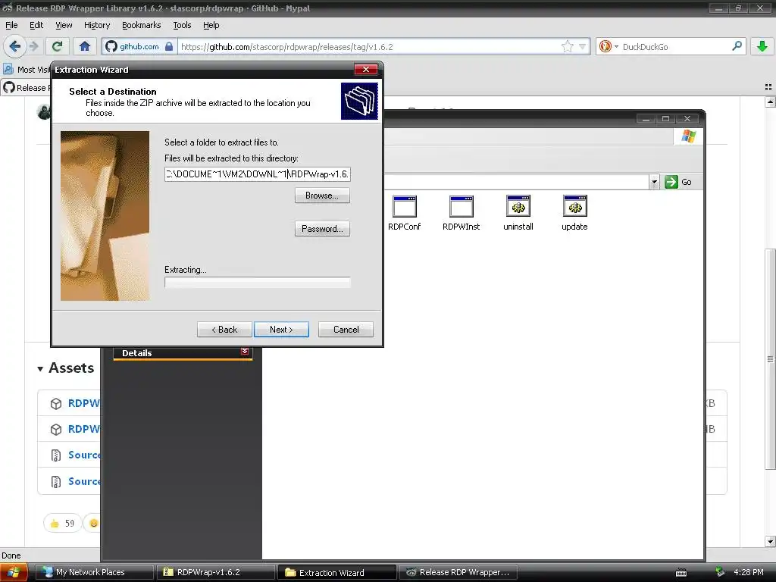The height and width of the screenshot is (582, 776).
Task: Click the extraction directory path field
Action: coord(258,174)
